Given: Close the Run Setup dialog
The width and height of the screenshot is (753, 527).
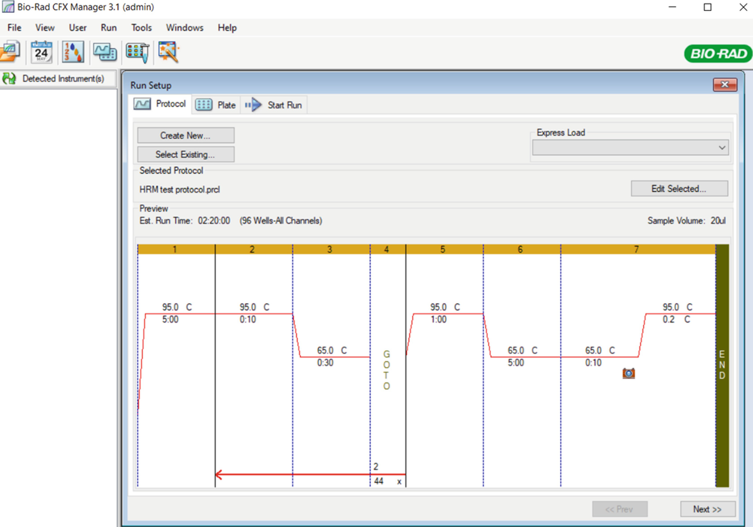Looking at the screenshot, I should click(x=725, y=84).
